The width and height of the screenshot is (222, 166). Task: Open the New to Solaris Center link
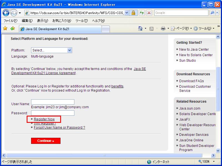(x=196, y=55)
